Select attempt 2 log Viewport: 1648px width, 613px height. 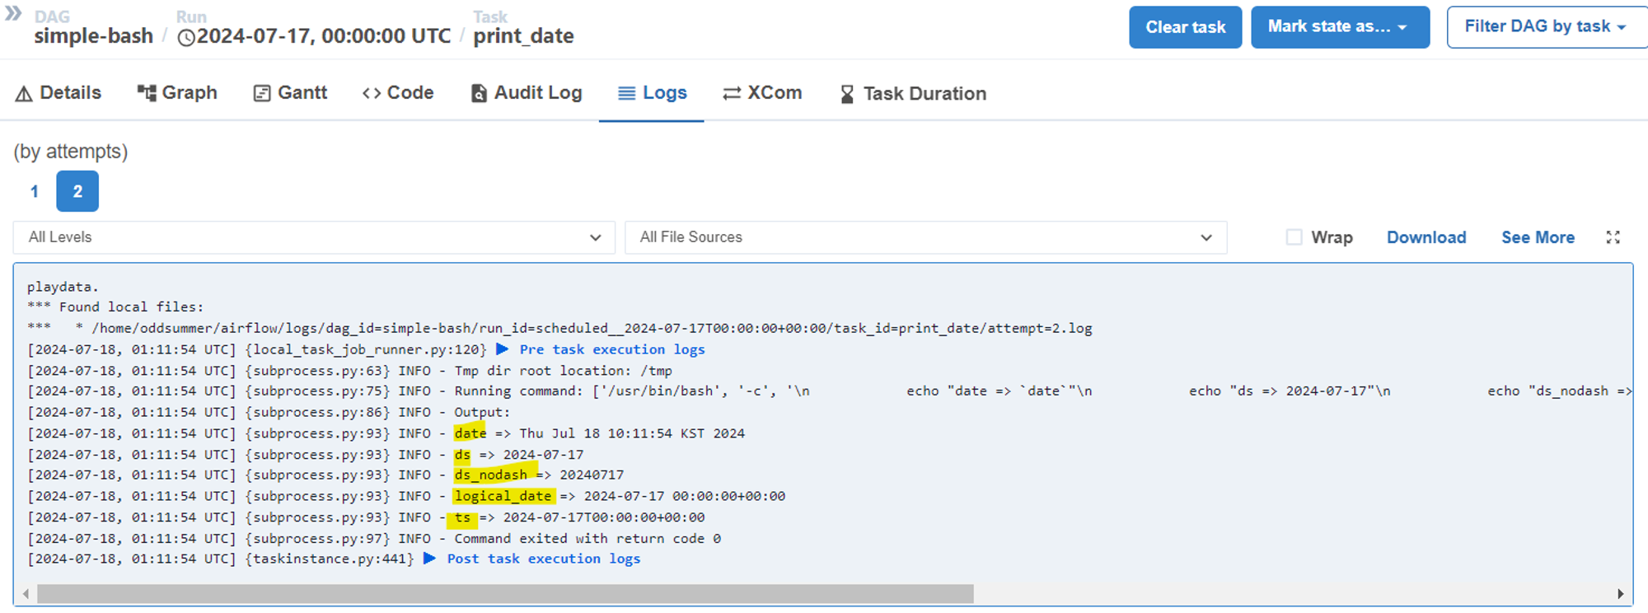(77, 191)
